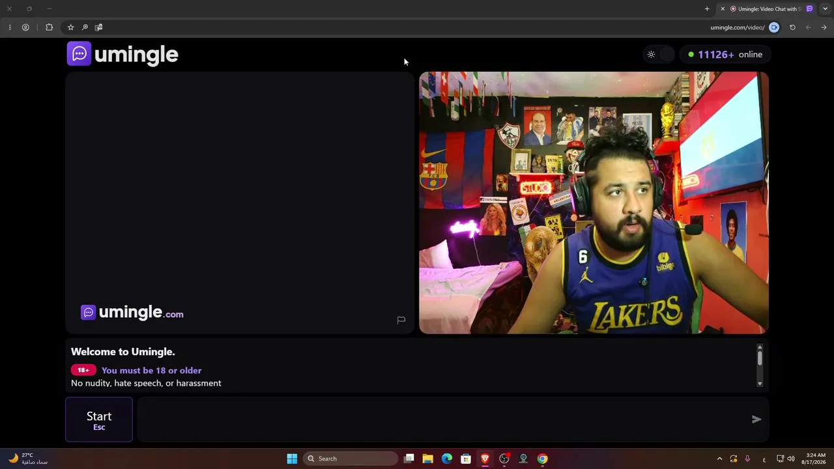Click the chat panel scroll-down arrow
834x469 pixels.
[x=760, y=384]
